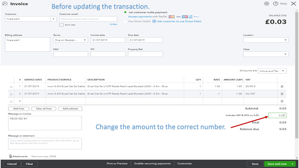Click the Mastercard payment card logo
Screen dimensions: 299x168
(171, 17)
